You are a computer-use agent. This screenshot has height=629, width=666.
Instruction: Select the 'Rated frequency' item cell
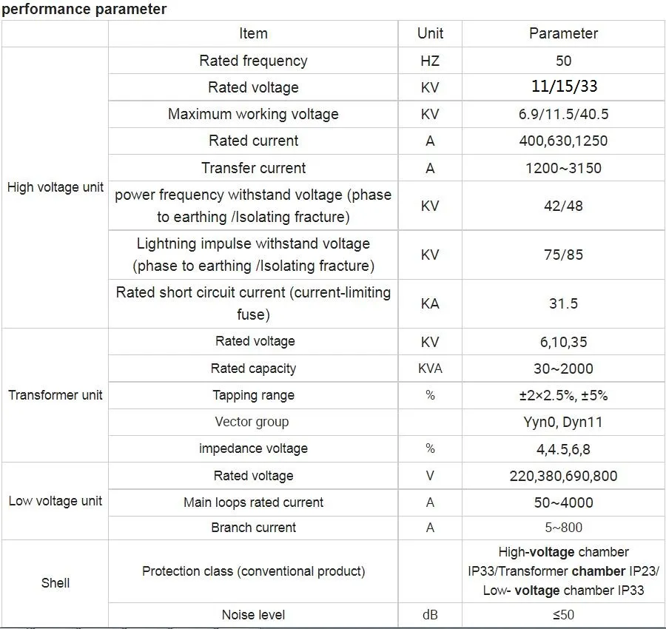(x=253, y=61)
